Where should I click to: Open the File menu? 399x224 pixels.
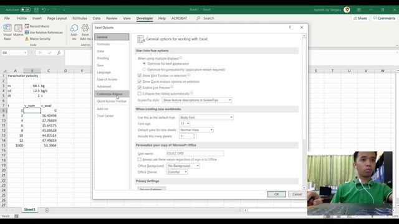[7, 18]
